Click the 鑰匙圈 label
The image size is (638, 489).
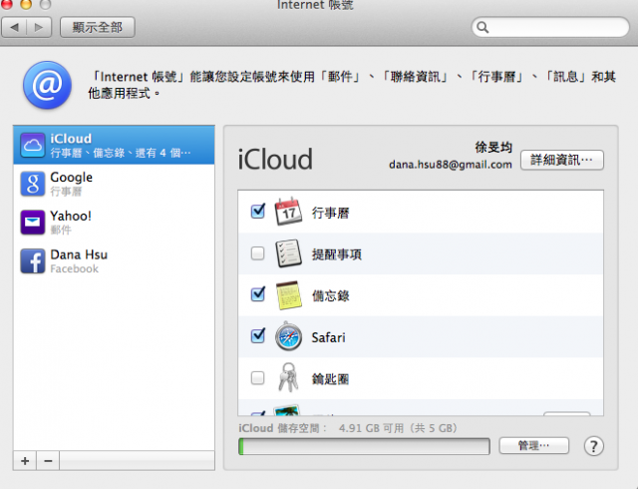[330, 379]
